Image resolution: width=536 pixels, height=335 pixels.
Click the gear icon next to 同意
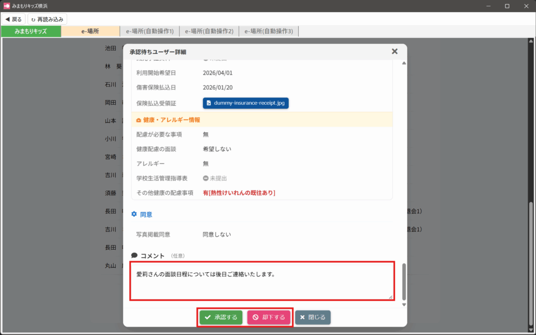134,214
